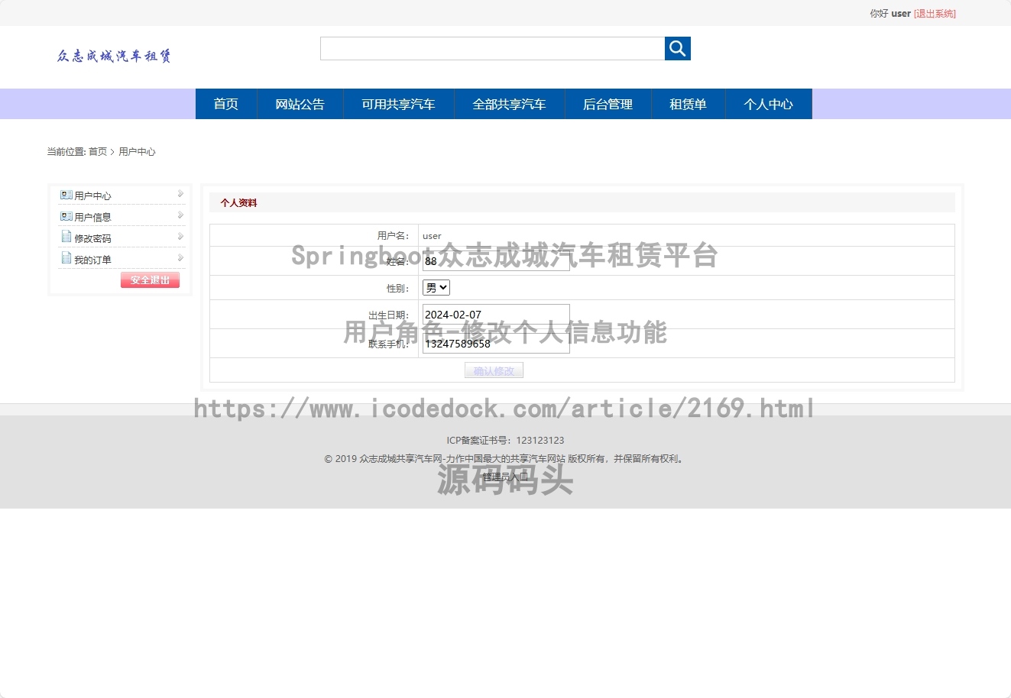Click the 性别 field label
The width and height of the screenshot is (1011, 698).
(397, 289)
